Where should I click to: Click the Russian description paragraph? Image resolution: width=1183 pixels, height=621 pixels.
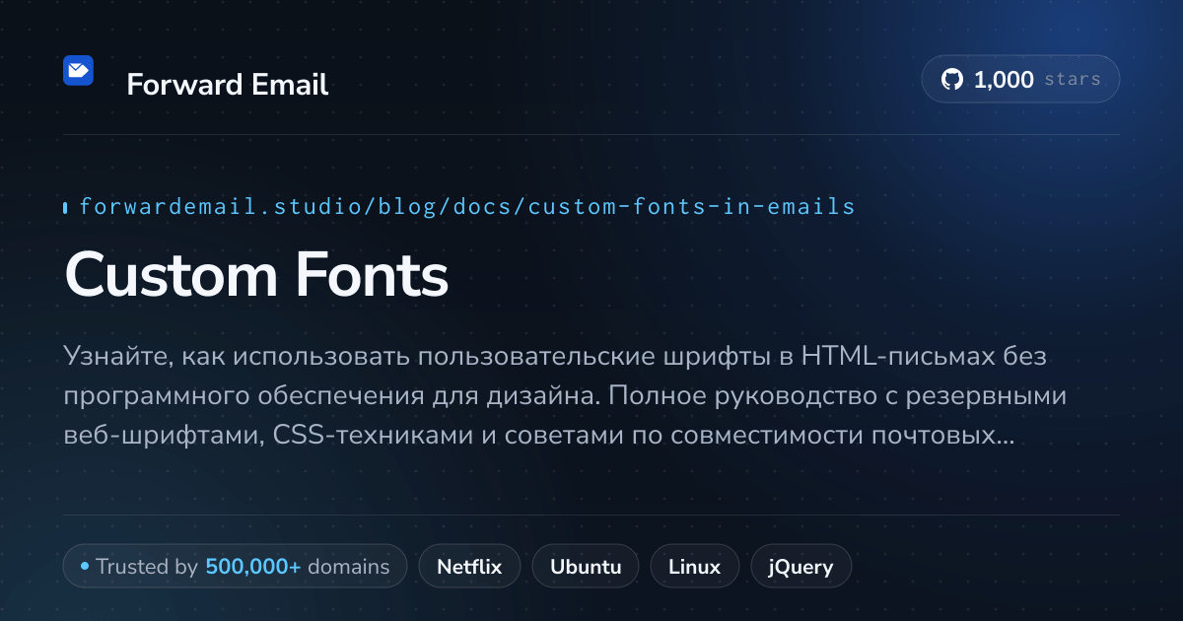[566, 394]
